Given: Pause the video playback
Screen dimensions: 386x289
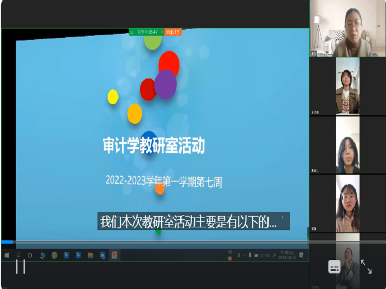Looking at the screenshot, I should (20, 266).
